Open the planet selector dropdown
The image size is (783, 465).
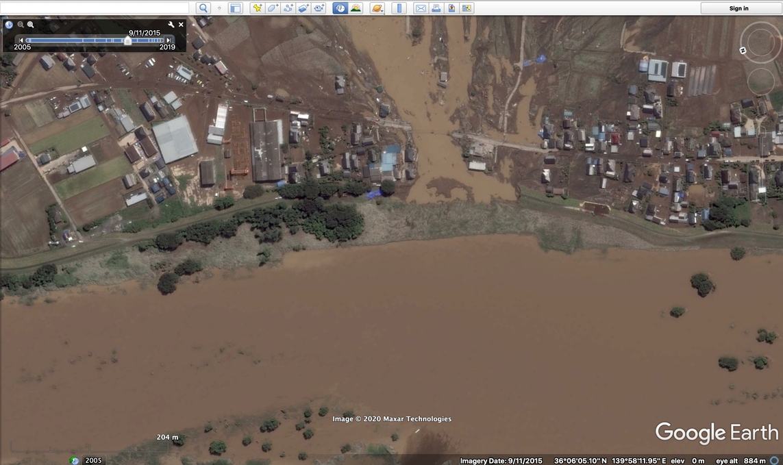tap(377, 8)
